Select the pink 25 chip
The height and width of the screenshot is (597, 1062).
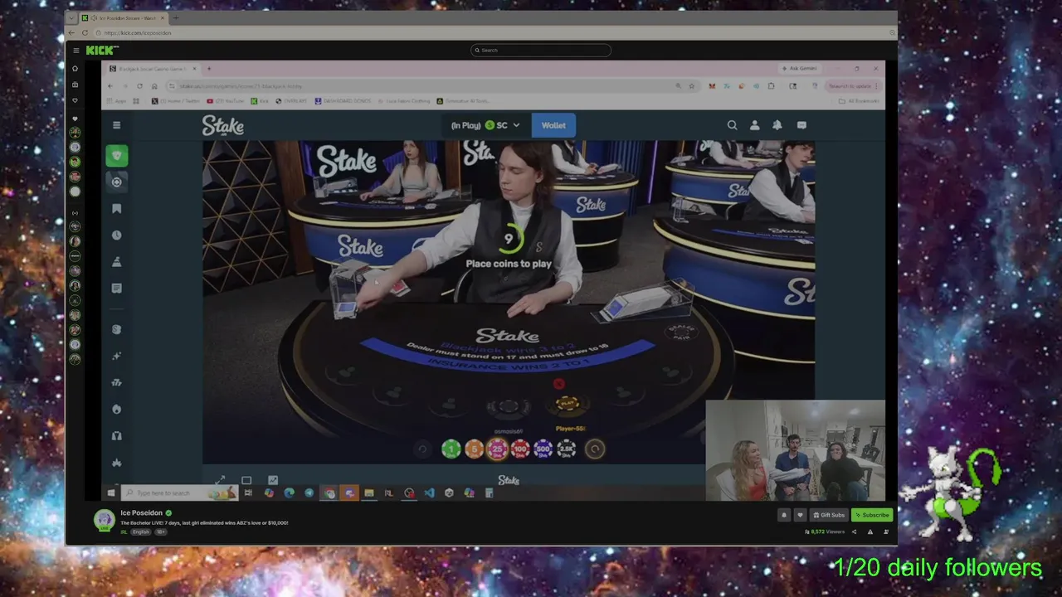(497, 449)
